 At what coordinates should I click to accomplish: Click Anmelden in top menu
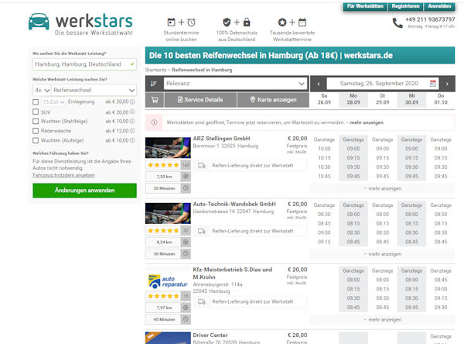pos(439,6)
